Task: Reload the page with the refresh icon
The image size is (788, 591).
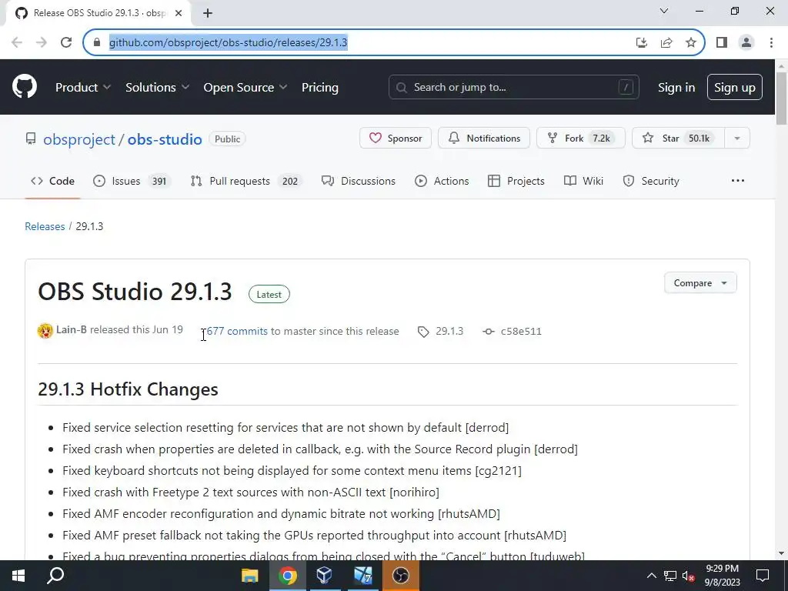Action: tap(66, 42)
